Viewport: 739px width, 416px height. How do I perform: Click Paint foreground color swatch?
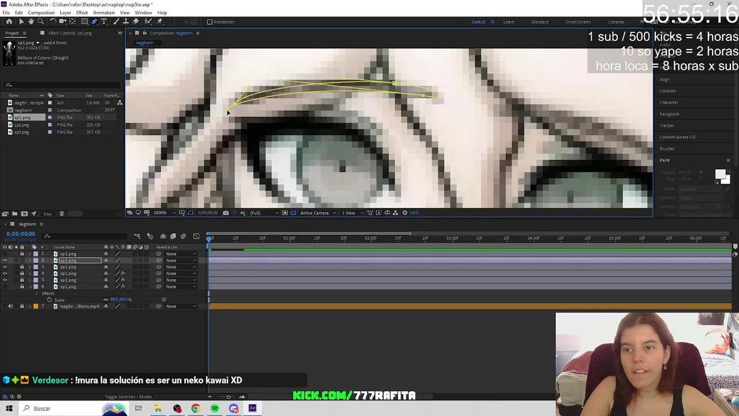pyautogui.click(x=720, y=174)
